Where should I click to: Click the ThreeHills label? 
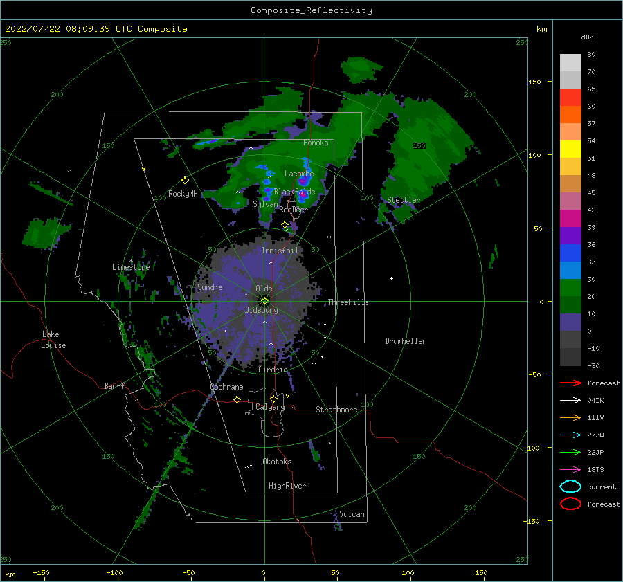coord(348,302)
